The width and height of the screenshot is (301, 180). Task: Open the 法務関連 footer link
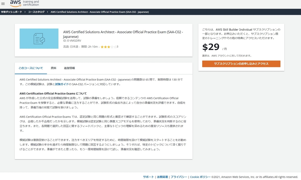162,177
